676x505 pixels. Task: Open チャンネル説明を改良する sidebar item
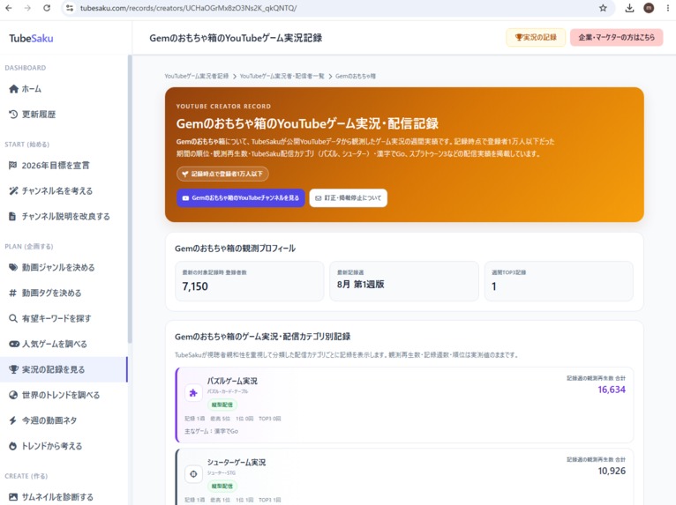click(64, 216)
